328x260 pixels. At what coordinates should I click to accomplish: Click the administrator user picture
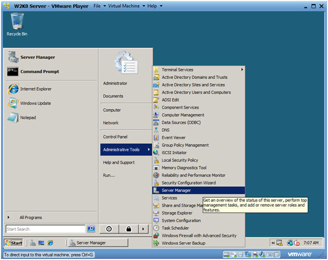pyautogui.click(x=127, y=62)
